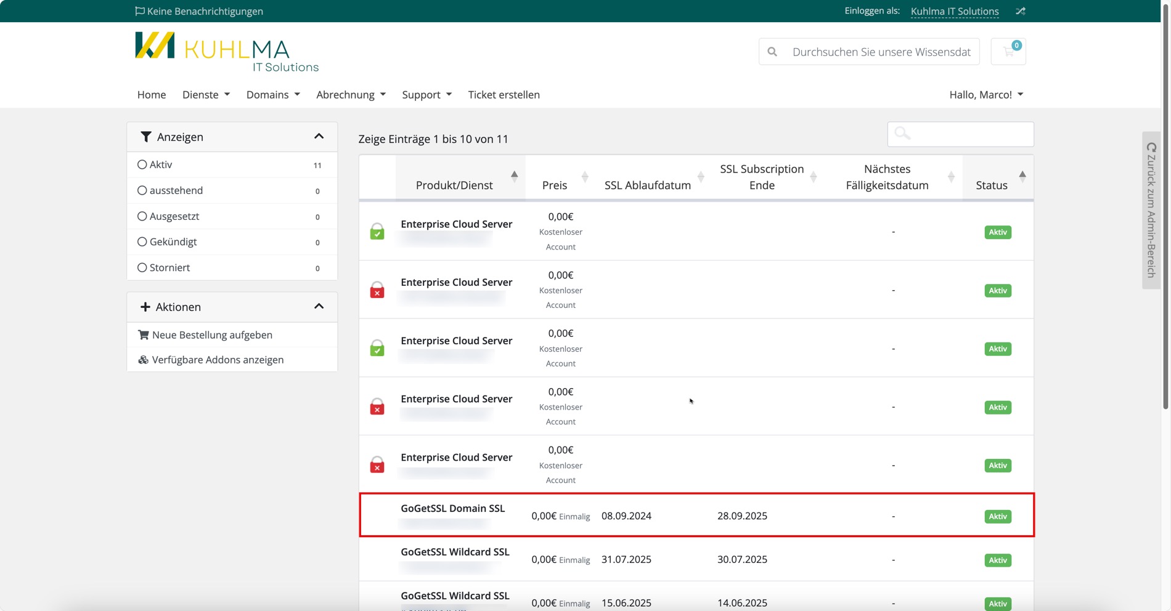This screenshot has height=611, width=1171.
Task: Click the green lock icon of third Enterprise Cloud Server
Action: coord(377,348)
